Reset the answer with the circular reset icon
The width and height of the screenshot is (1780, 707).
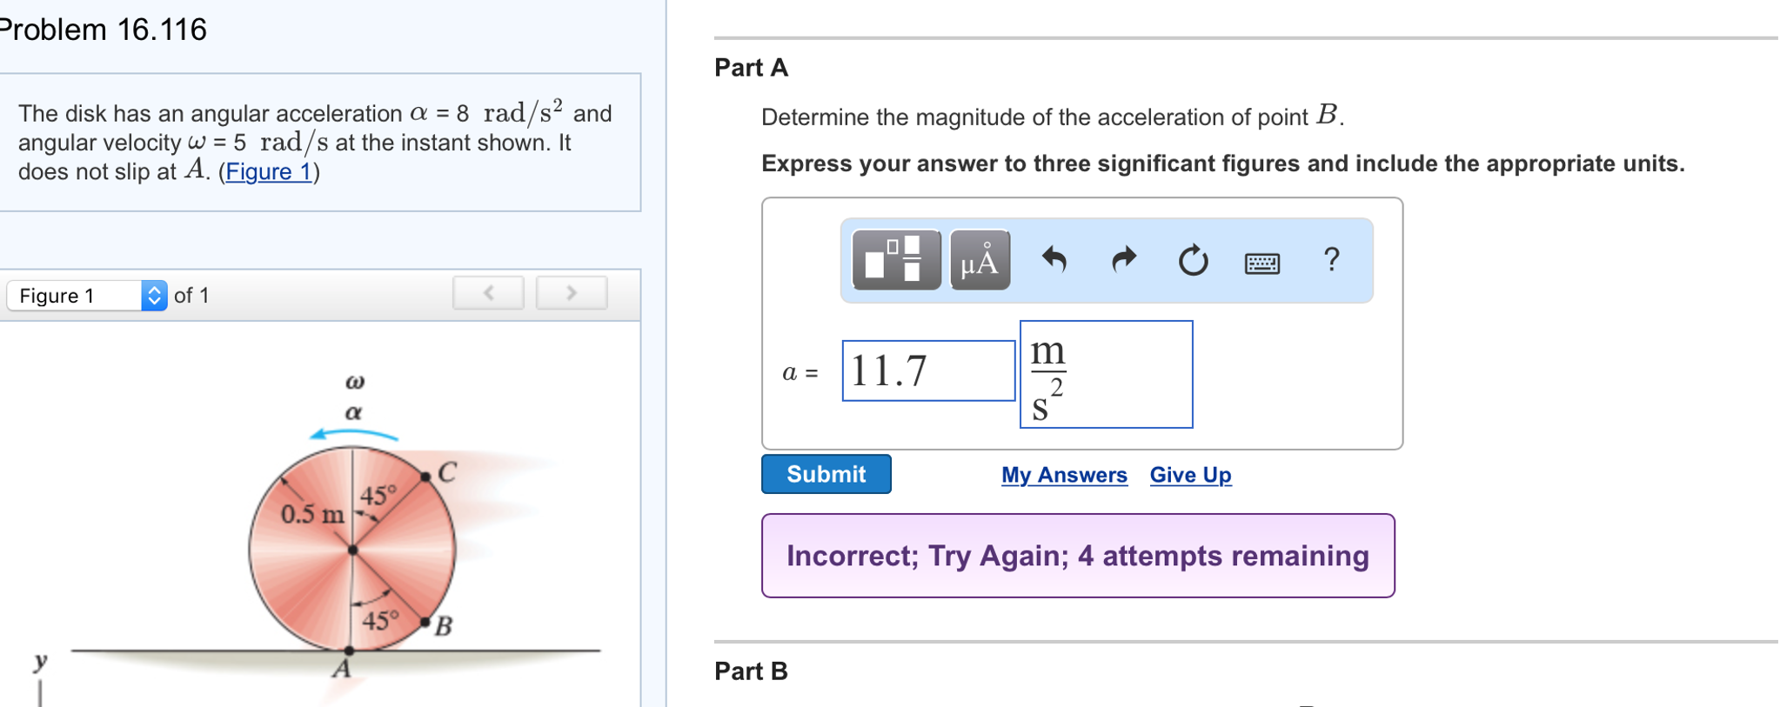coord(1193,259)
